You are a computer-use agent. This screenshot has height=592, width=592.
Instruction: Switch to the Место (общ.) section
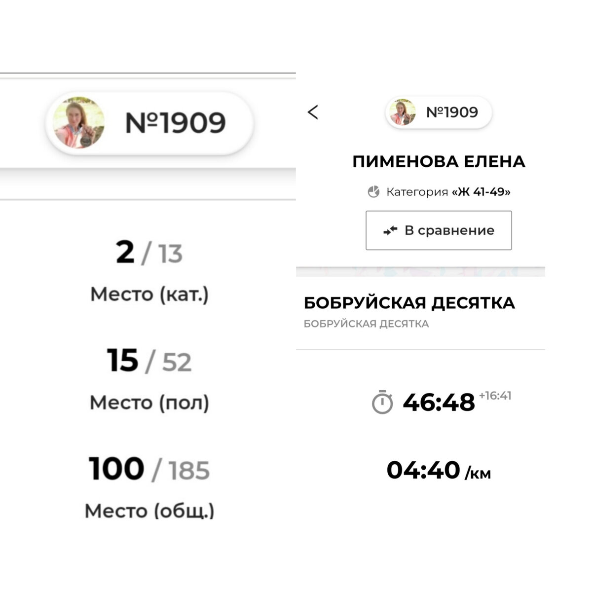click(149, 511)
